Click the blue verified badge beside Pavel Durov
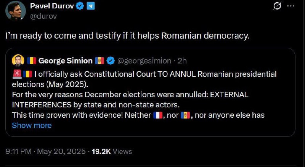The height and width of the screenshot is (167, 305). click(x=80, y=6)
